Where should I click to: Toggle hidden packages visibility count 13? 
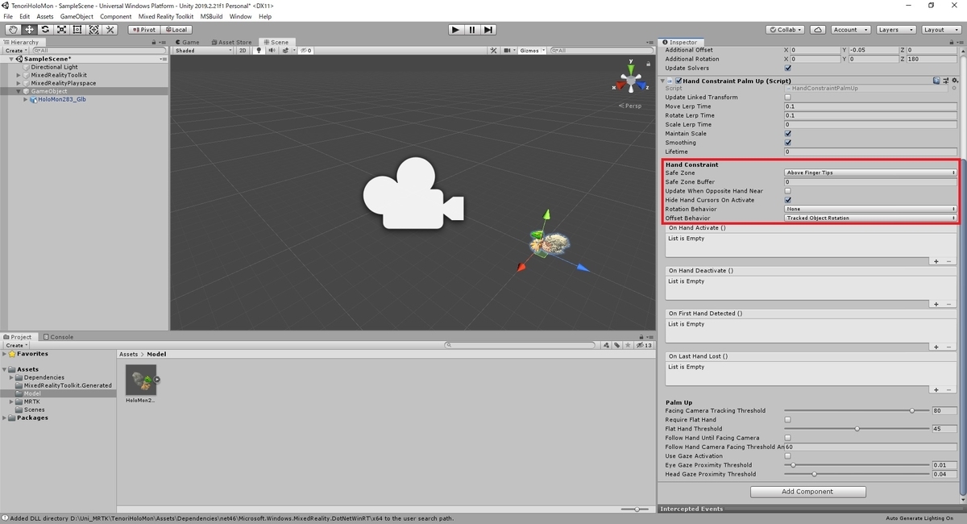pyautogui.click(x=645, y=345)
